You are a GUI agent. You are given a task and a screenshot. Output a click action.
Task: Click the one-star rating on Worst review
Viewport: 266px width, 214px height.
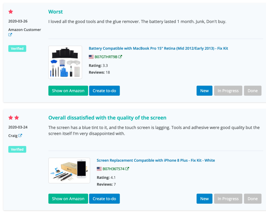pos(11,12)
